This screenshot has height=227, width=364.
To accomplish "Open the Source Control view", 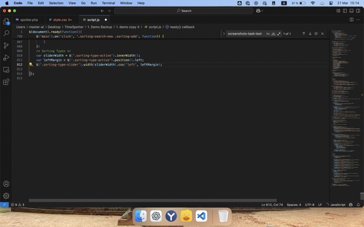I will click(6, 45).
